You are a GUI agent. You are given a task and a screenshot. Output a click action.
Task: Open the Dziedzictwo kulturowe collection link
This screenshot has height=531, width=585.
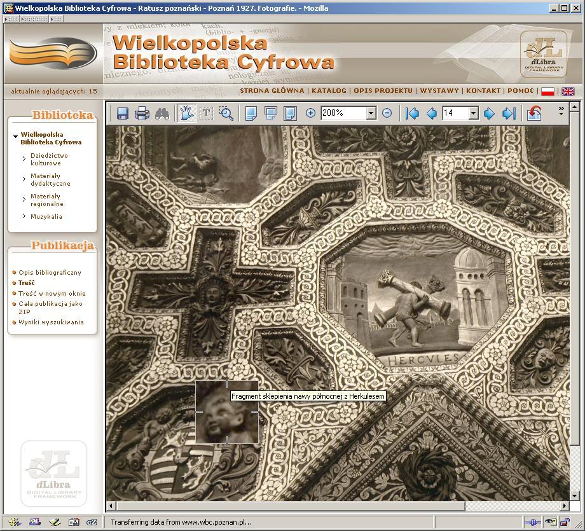pyautogui.click(x=49, y=159)
